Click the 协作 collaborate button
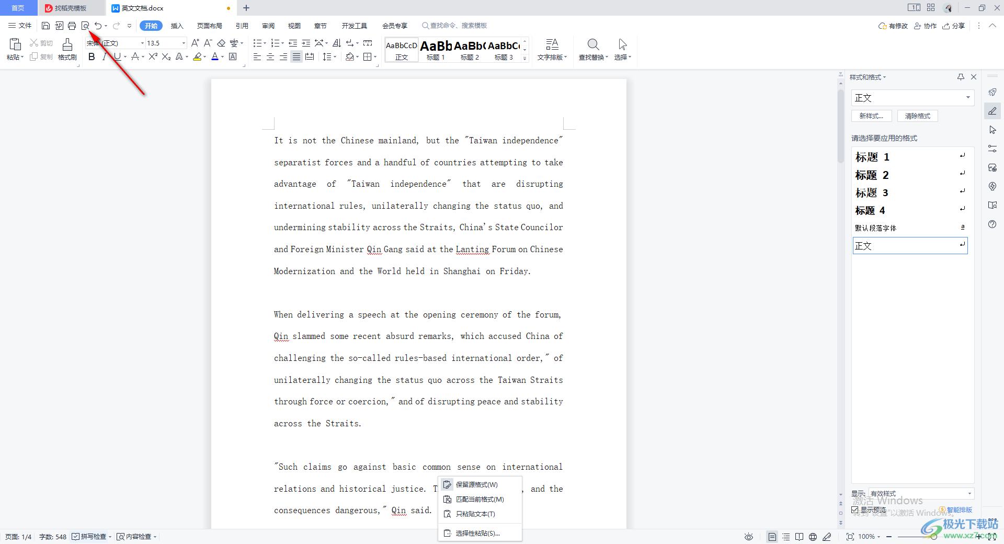The width and height of the screenshot is (1004, 544). point(925,26)
